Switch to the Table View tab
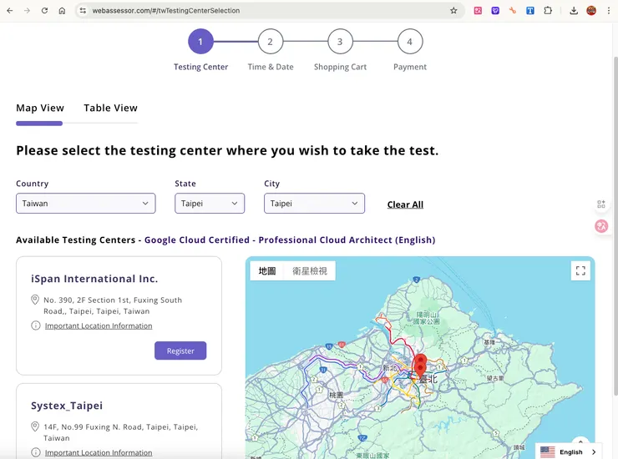Screen dimensions: 618x459 click(110, 108)
